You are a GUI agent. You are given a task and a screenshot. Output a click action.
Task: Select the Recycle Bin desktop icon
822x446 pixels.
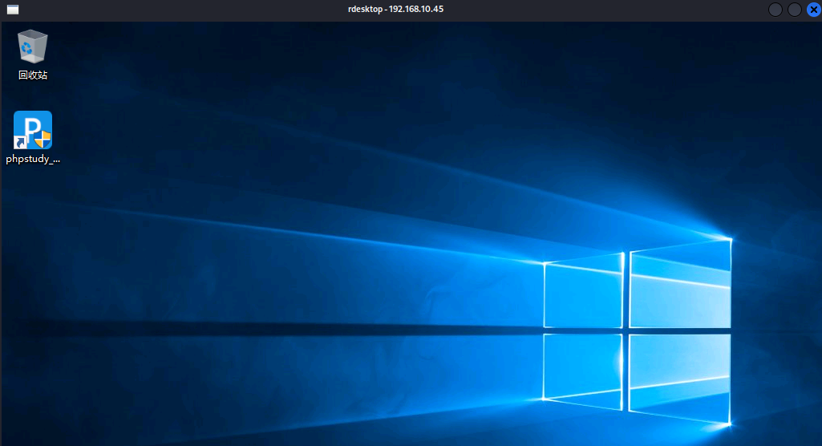(x=33, y=47)
